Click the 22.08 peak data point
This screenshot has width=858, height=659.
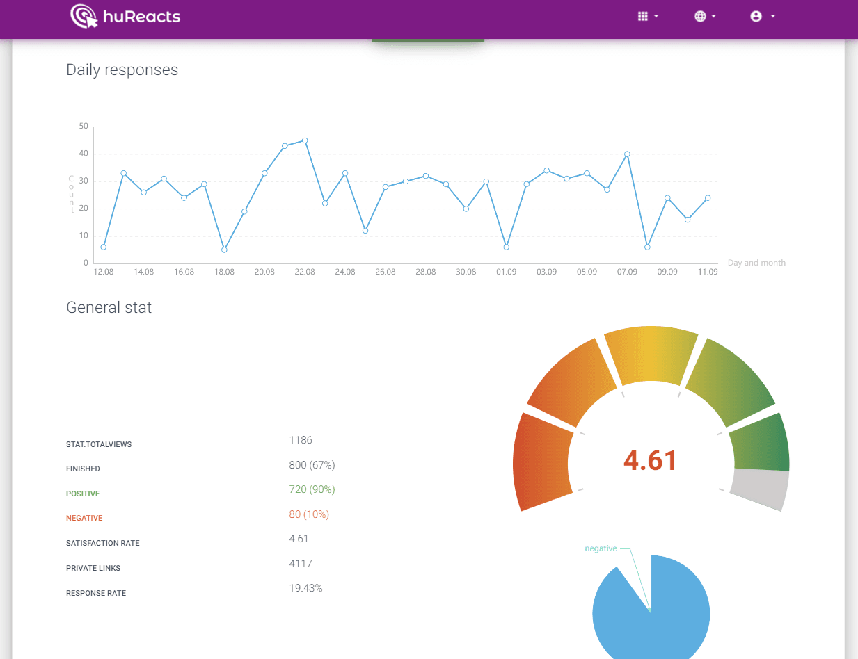[x=305, y=140]
